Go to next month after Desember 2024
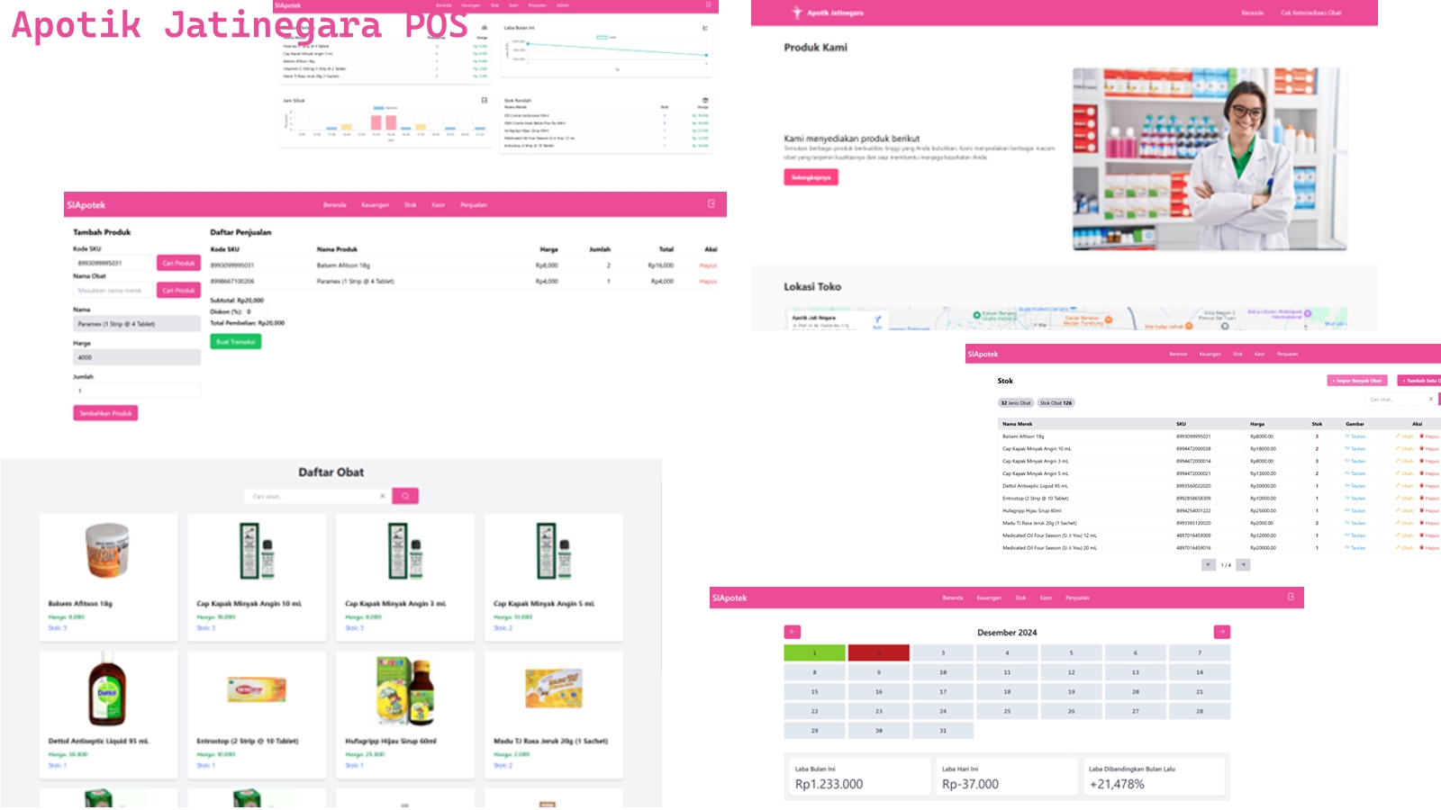This screenshot has width=1441, height=810. pos(1221,632)
